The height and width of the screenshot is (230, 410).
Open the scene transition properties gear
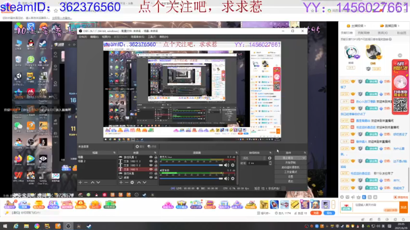click(270, 158)
